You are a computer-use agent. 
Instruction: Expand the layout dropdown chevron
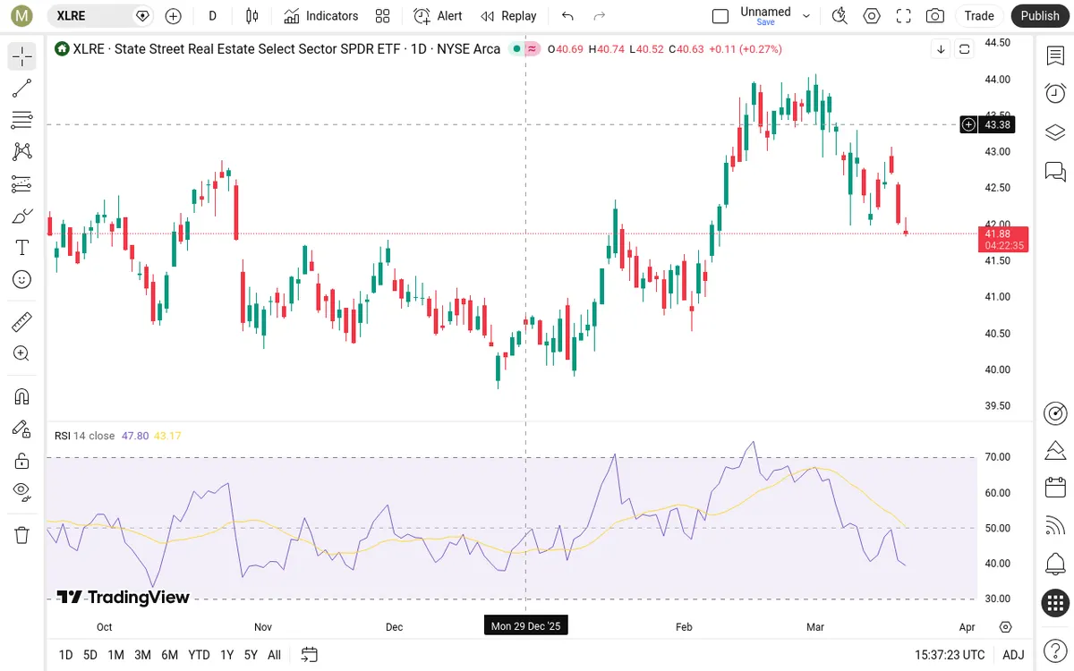click(x=806, y=16)
